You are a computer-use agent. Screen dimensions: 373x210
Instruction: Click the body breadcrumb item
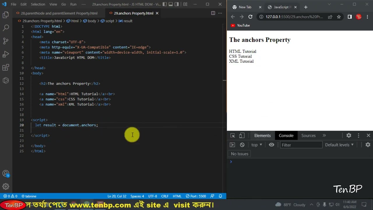point(89,21)
